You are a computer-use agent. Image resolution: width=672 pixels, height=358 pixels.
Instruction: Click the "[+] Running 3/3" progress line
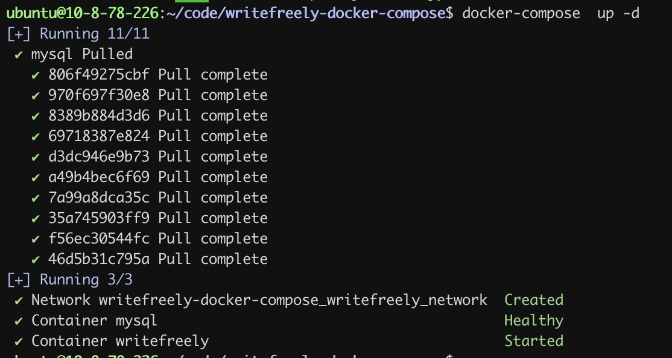click(69, 280)
